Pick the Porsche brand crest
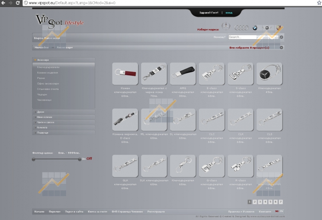322x220 pixels. pyautogui.click(x=279, y=28)
